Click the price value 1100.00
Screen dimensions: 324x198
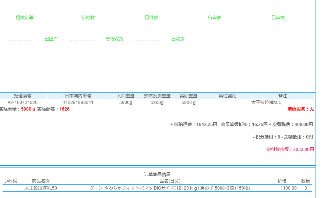point(288,188)
